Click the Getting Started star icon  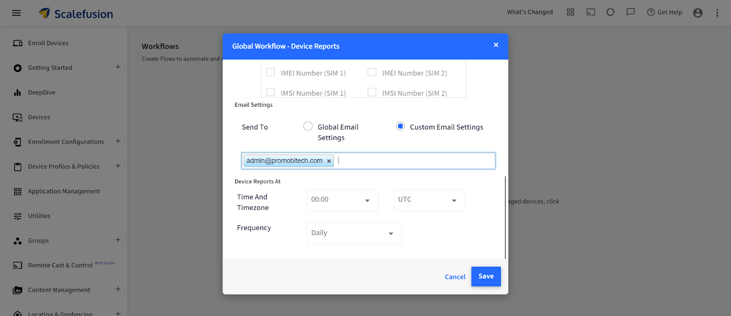(18, 68)
